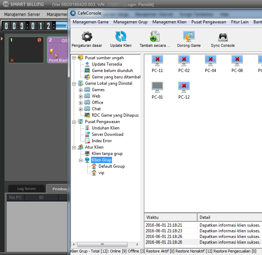Select the vip group node
The height and width of the screenshot is (255, 262).
click(101, 173)
